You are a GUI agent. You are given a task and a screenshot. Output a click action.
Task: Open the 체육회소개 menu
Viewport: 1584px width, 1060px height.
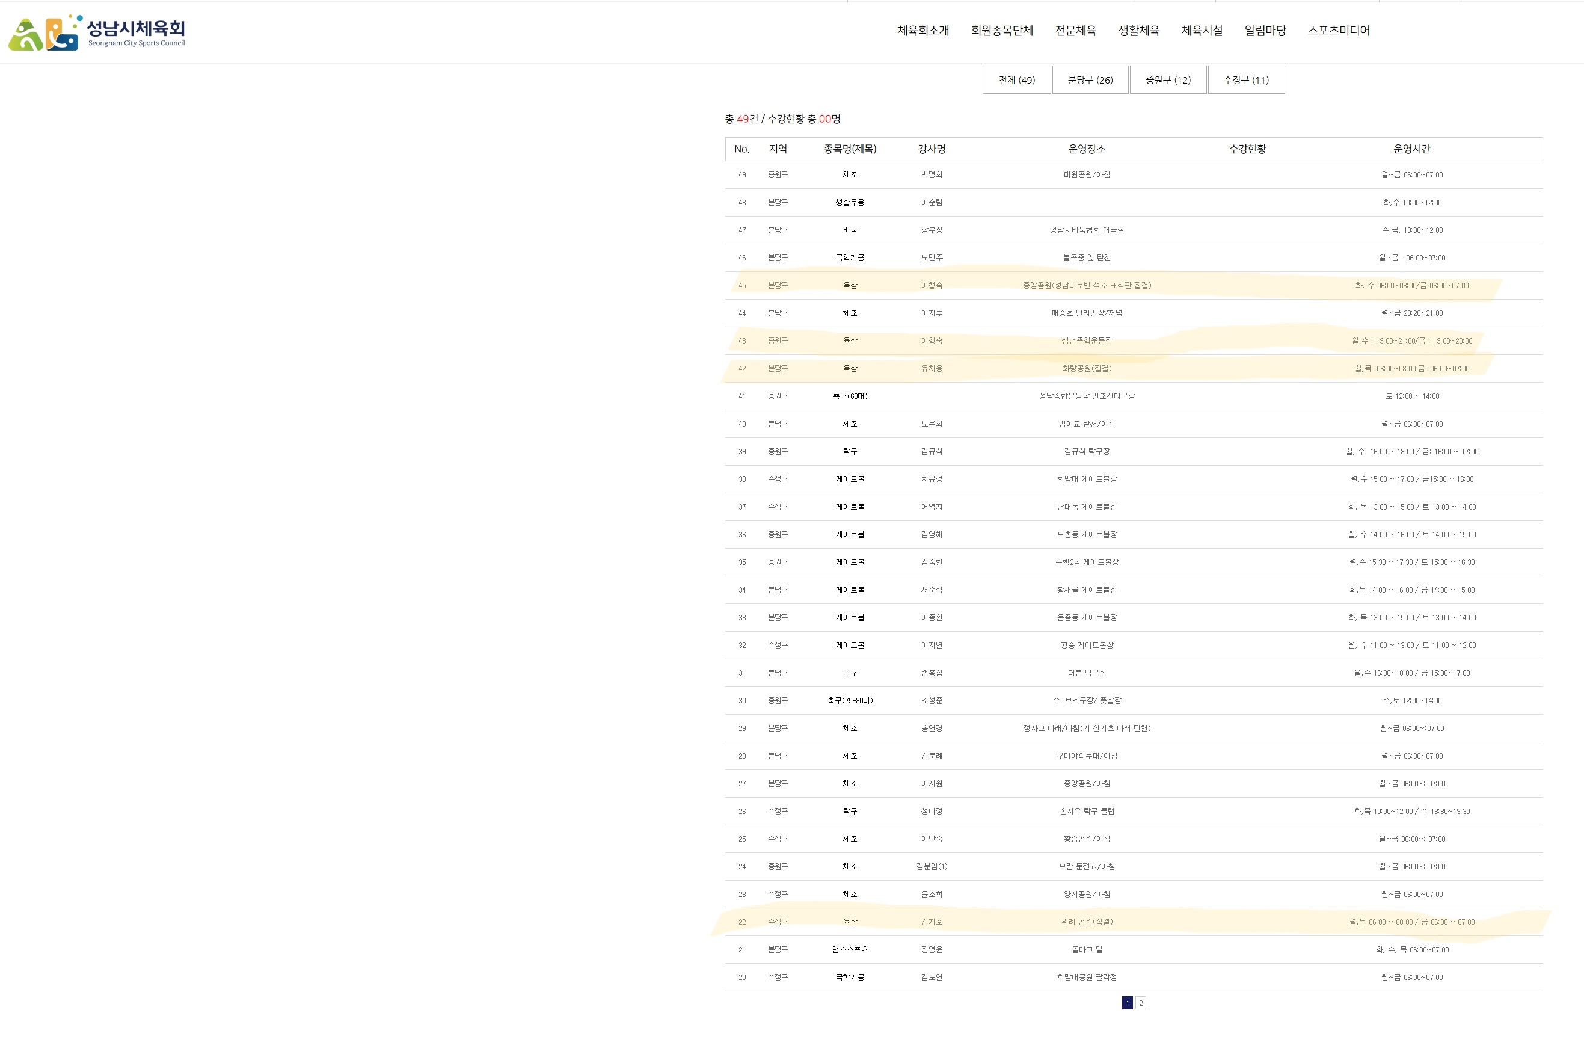(923, 31)
